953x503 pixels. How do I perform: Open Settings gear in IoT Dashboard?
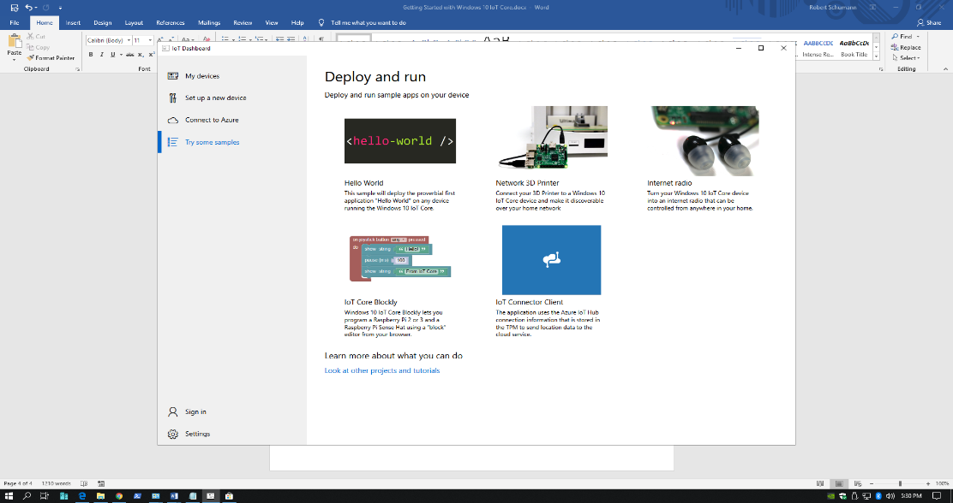coord(172,435)
